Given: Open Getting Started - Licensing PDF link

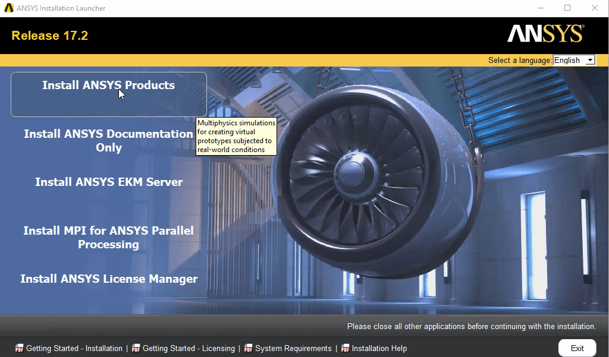Looking at the screenshot, I should (189, 349).
